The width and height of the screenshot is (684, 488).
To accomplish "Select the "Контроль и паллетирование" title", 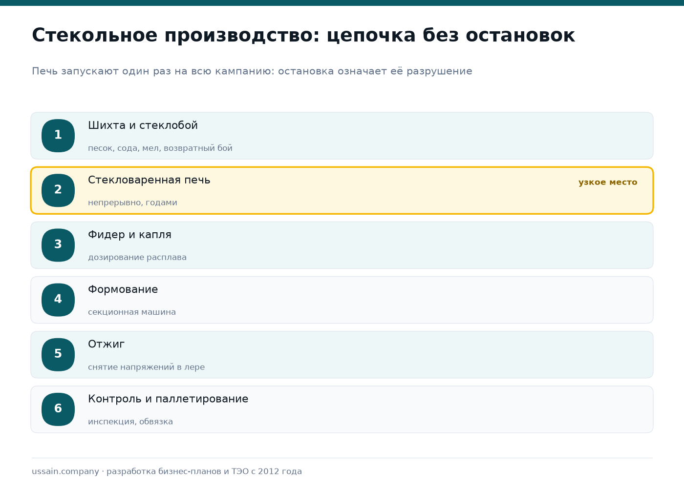I will 168,399.
